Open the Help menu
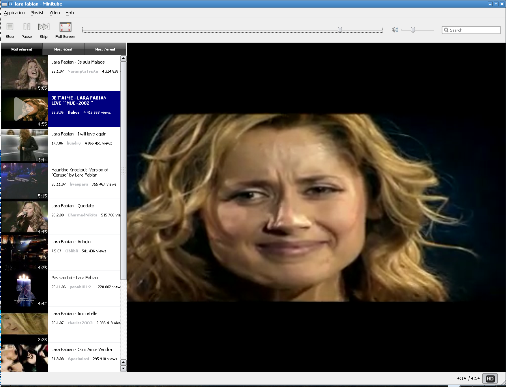The height and width of the screenshot is (387, 506). [70, 13]
